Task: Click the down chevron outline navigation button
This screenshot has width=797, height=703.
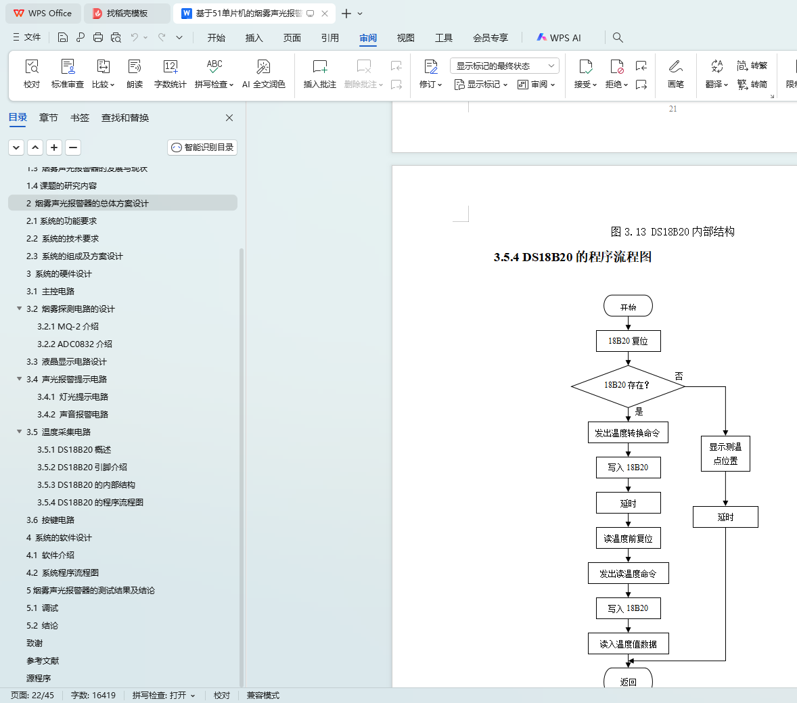Action: (16, 148)
